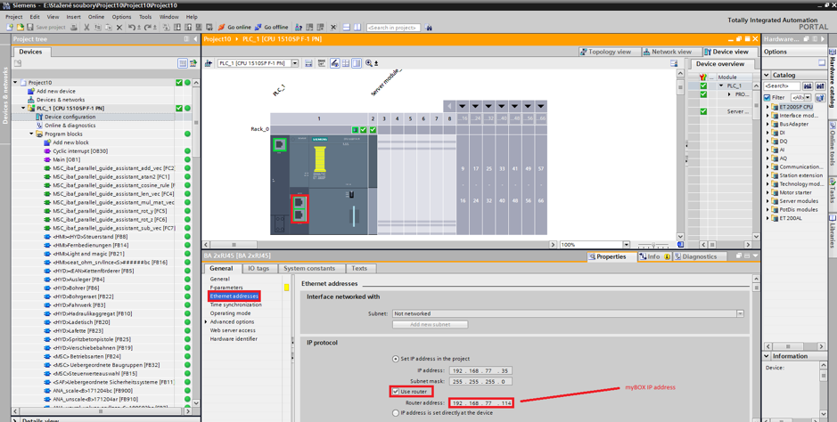Viewport: 837px width, 422px height.
Task: Select Set IP address in the project
Action: tap(396, 359)
